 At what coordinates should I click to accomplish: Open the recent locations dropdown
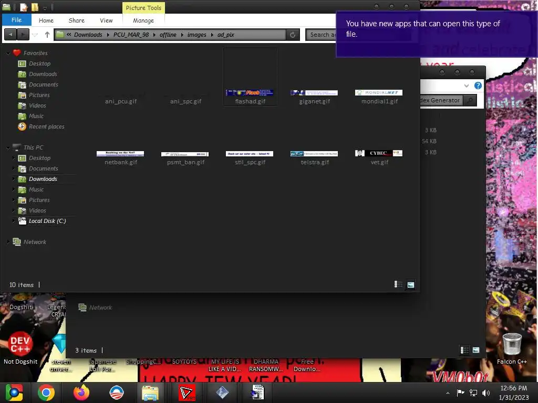[35, 35]
